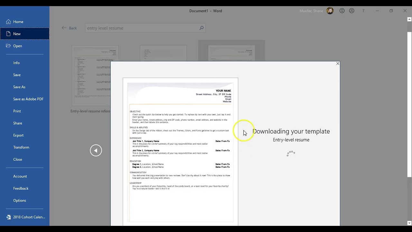
Task: Send a frown feedback icon
Action: (352, 11)
